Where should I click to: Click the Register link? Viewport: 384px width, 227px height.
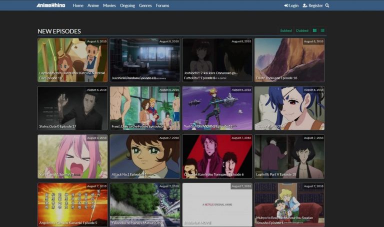click(312, 5)
